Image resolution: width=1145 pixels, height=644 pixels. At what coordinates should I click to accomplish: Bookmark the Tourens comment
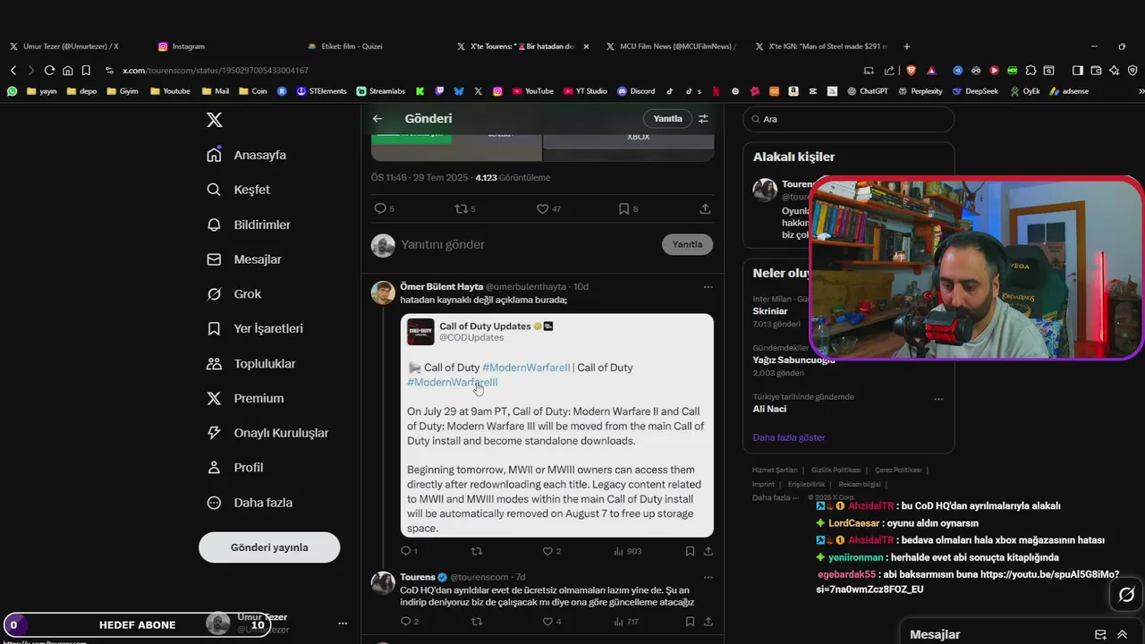tap(691, 621)
